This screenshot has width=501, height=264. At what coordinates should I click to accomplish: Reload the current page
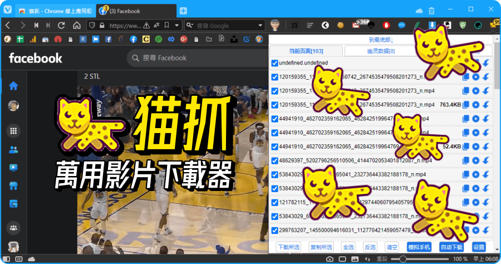tap(61, 25)
